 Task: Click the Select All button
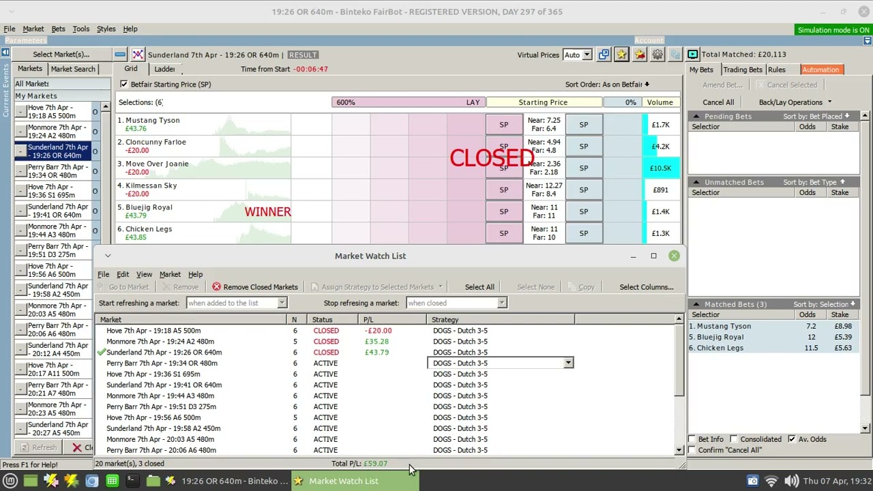pos(479,287)
